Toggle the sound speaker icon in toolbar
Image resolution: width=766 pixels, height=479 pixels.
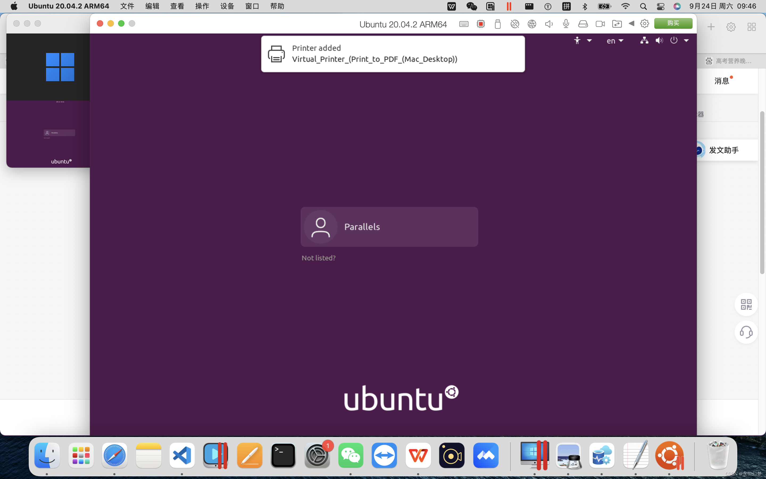548,24
